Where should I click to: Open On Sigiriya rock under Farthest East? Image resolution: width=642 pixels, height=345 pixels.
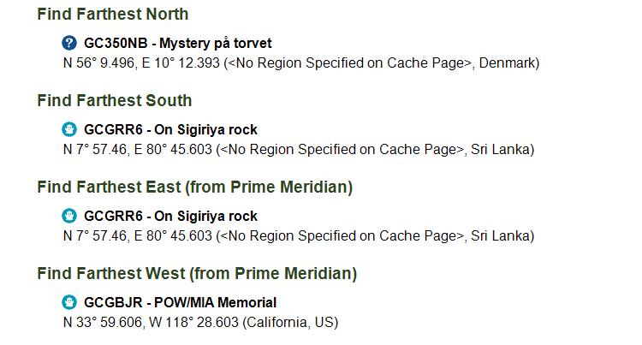pos(170,216)
